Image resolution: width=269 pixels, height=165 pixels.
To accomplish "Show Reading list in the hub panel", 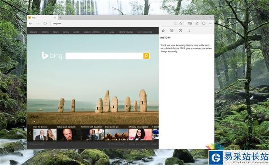I will click(172, 30).
